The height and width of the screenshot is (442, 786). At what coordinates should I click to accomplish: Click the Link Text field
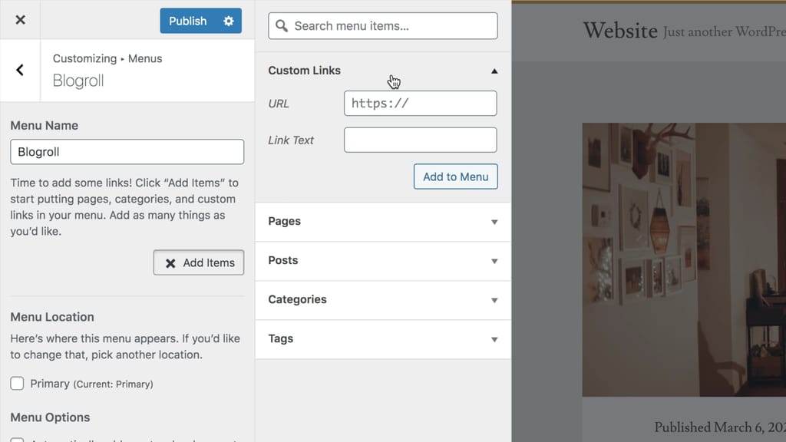click(x=420, y=140)
